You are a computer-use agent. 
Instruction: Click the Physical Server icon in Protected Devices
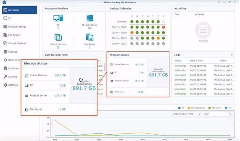(x=90, y=18)
